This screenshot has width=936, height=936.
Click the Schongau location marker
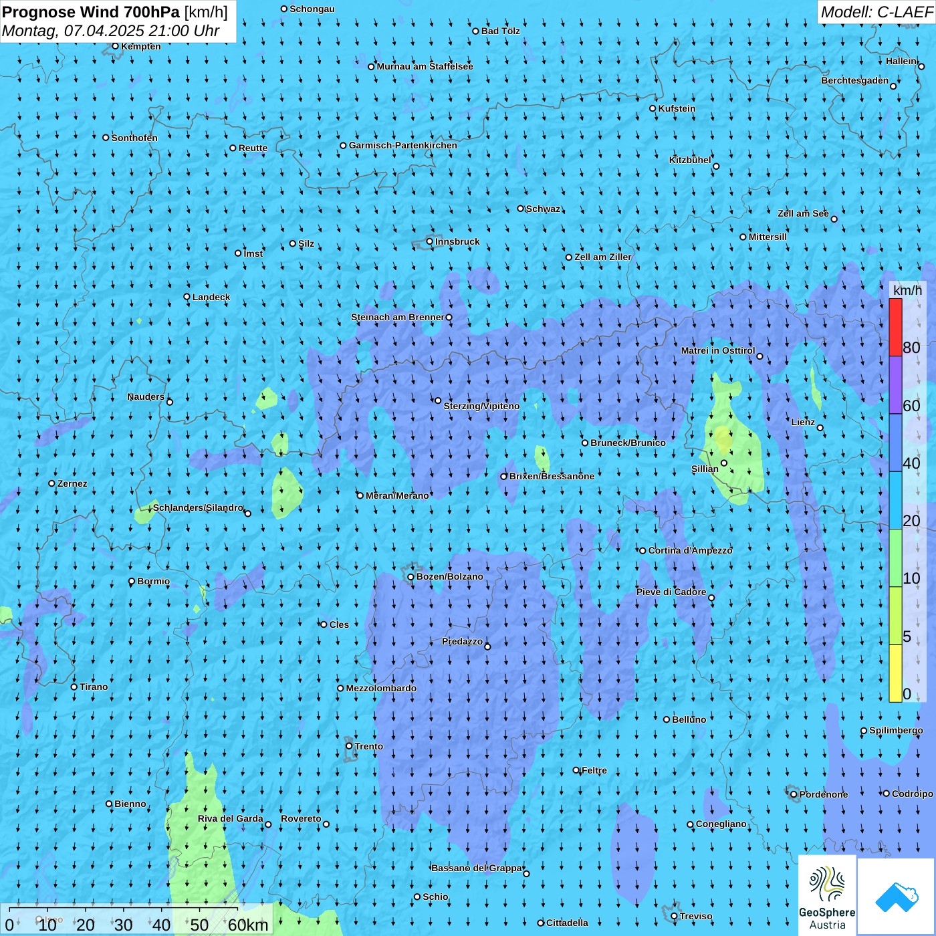click(x=284, y=9)
